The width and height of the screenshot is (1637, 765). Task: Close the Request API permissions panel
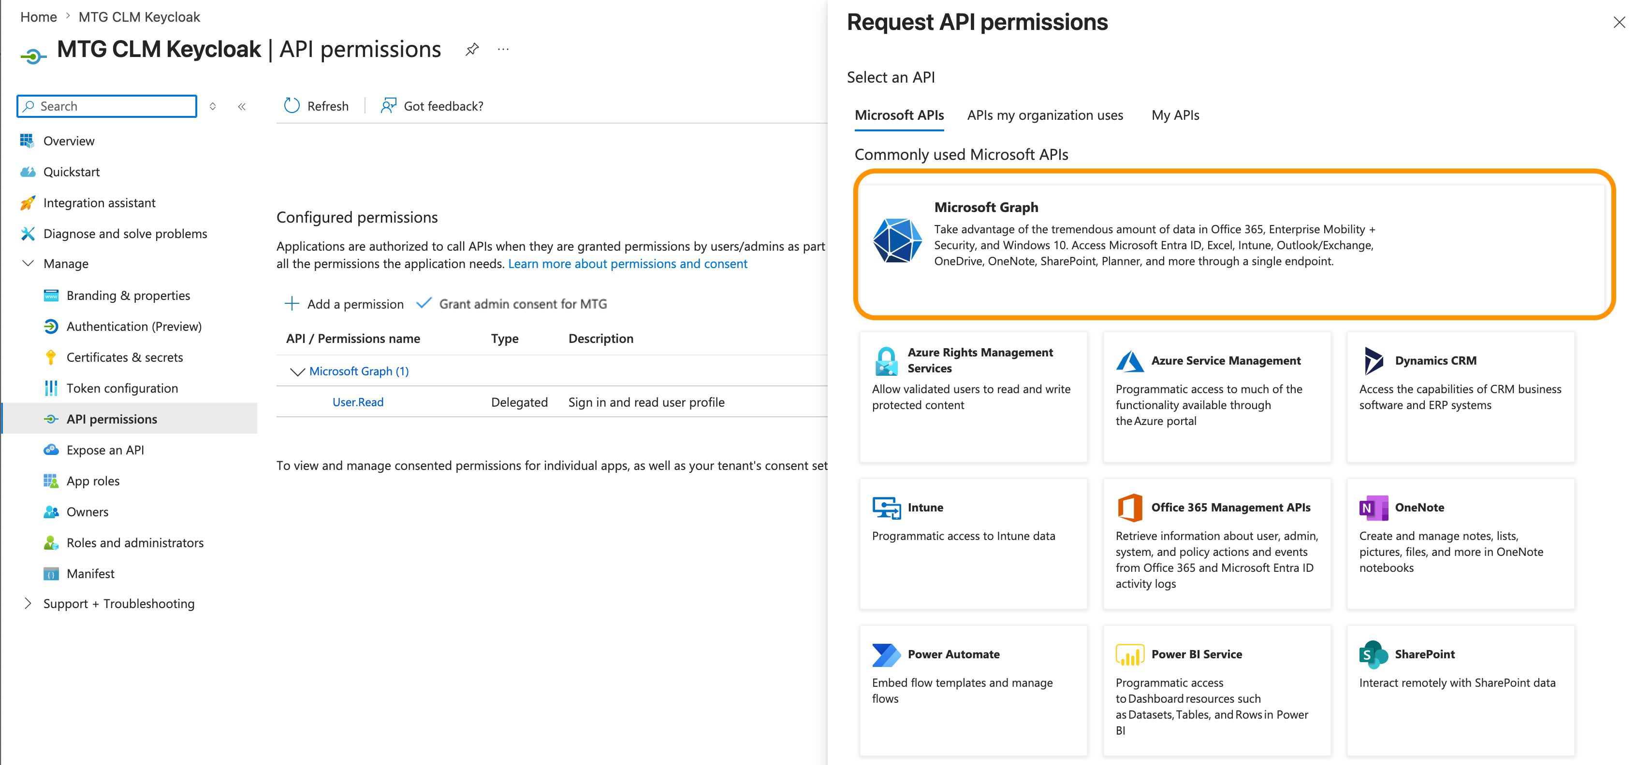pyautogui.click(x=1619, y=23)
